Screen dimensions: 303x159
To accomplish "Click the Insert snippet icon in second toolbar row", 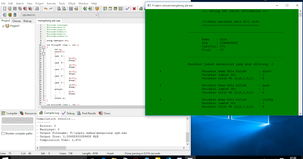I will point(5,15).
